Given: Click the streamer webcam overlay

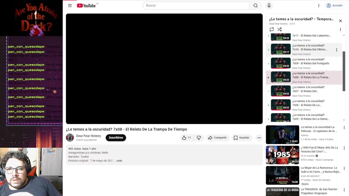Looking at the screenshot, I should 31,172.
